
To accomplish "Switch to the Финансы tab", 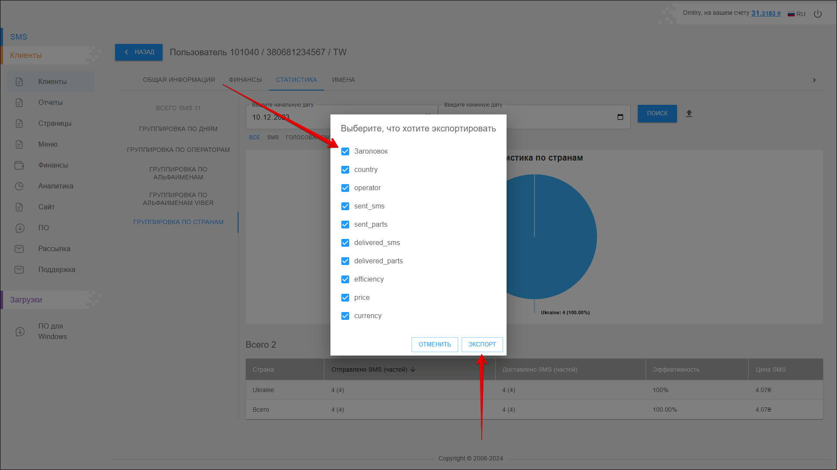I will click(245, 80).
